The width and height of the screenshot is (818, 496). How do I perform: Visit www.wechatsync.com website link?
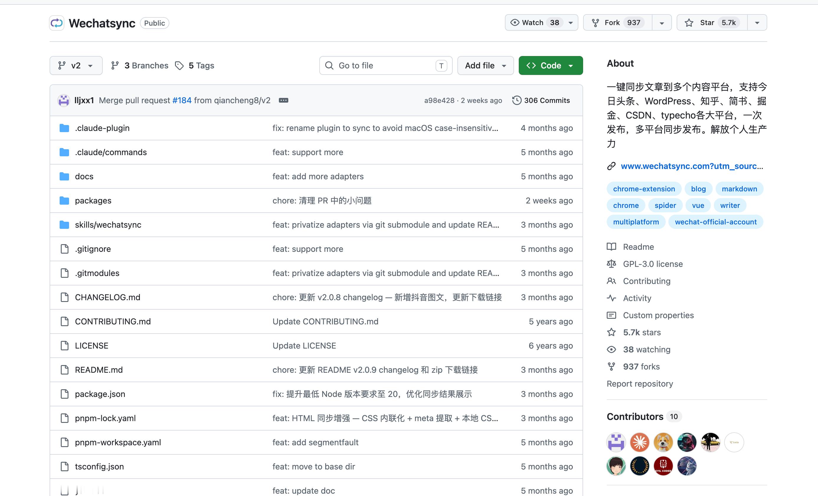(692, 166)
